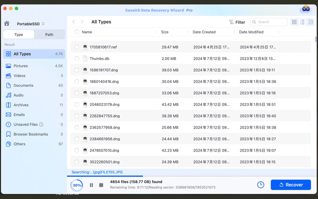This screenshot has width=318, height=199.
Task: Click the 2023年1月5日 19:11 modified date
Action: 257,70
